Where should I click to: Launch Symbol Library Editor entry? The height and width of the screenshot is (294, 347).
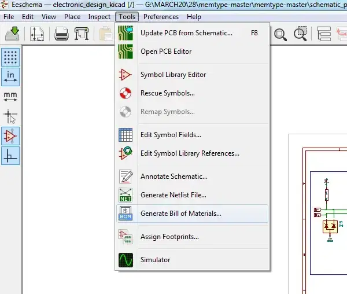pos(192,75)
